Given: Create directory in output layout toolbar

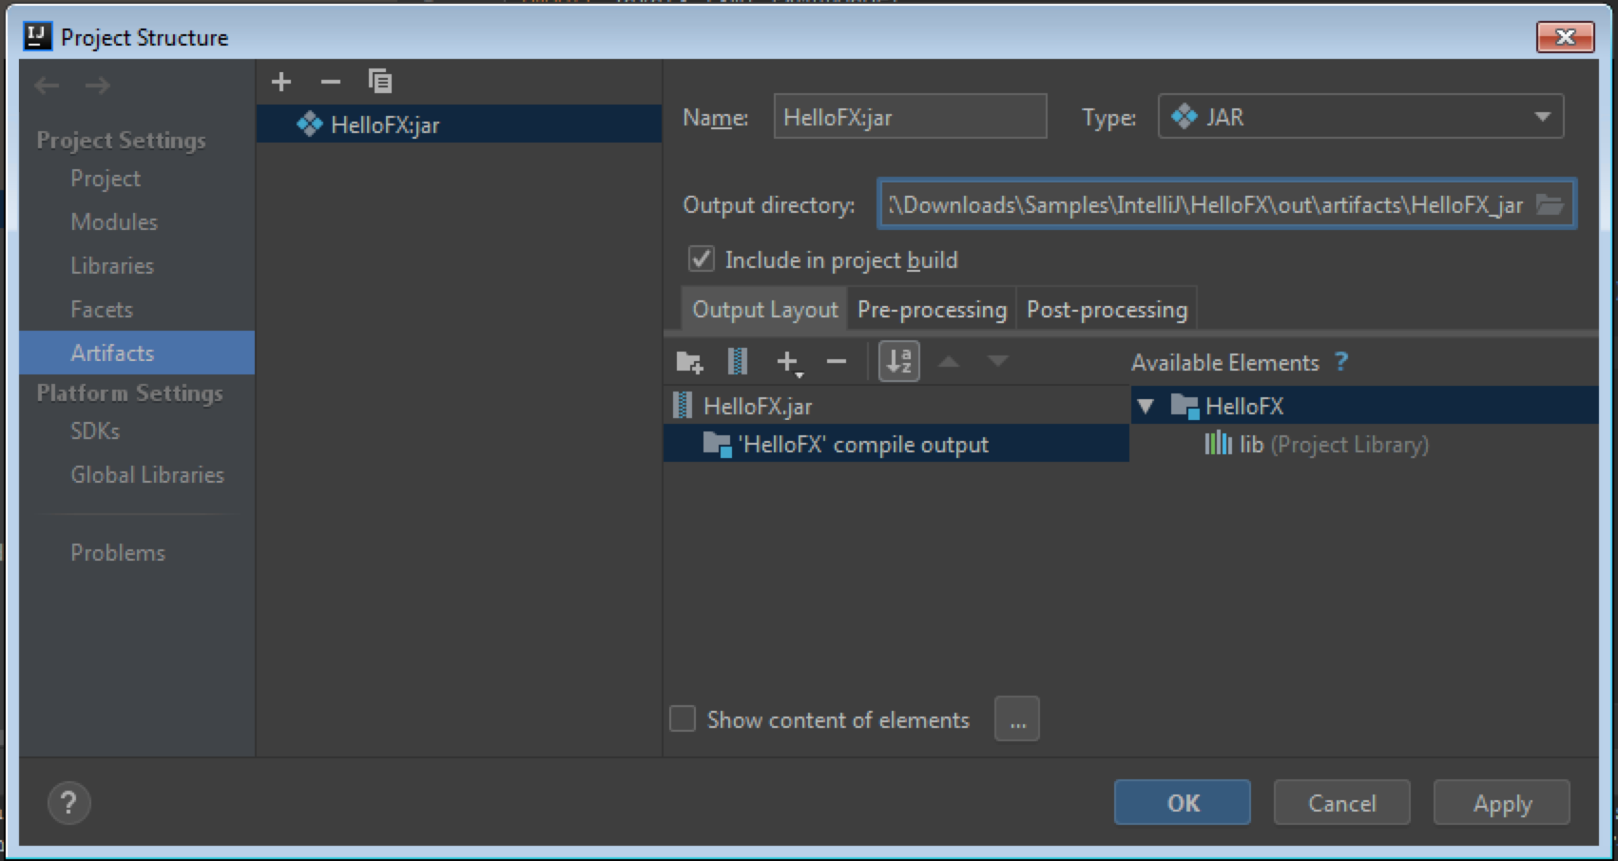Looking at the screenshot, I should 689,361.
